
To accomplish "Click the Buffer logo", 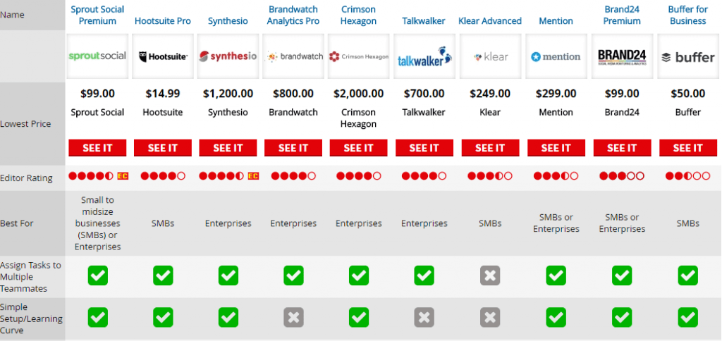I will pyautogui.click(x=687, y=56).
